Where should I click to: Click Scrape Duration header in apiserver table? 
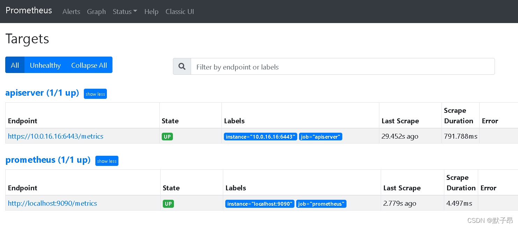point(459,116)
